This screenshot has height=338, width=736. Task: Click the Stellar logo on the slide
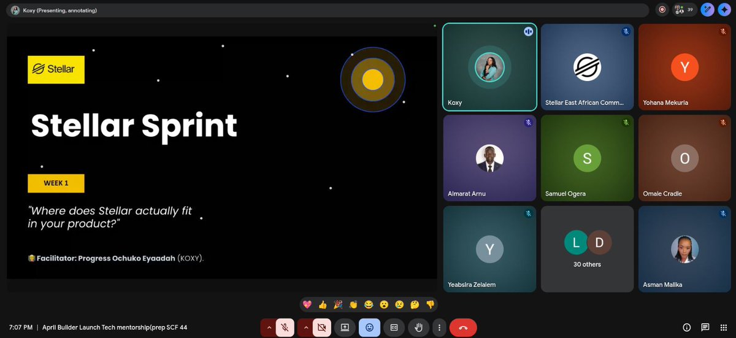[56, 69]
